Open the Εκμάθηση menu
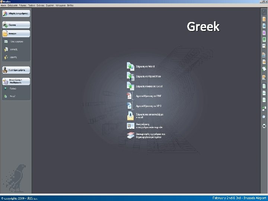 coord(50,5)
